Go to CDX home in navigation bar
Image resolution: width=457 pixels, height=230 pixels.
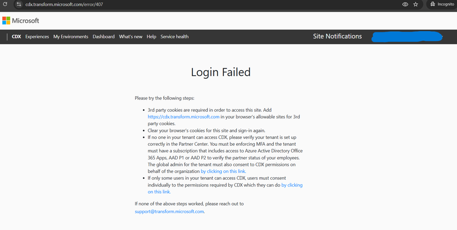16,37
